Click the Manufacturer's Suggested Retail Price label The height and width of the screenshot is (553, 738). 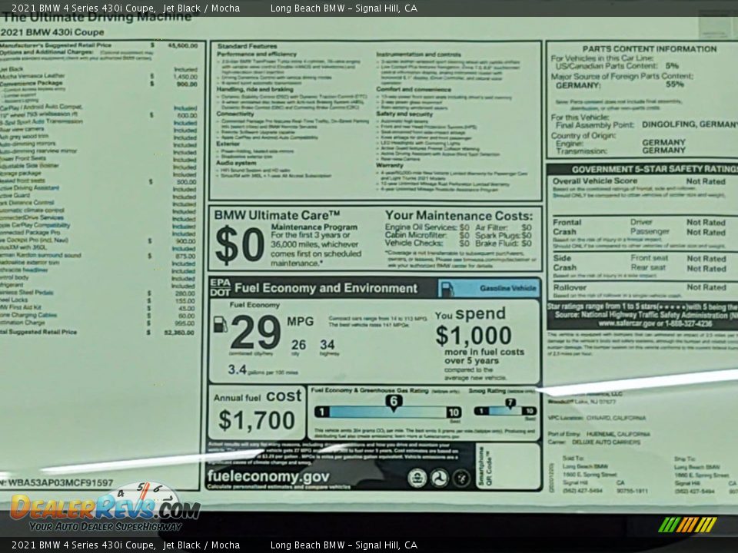(55, 45)
